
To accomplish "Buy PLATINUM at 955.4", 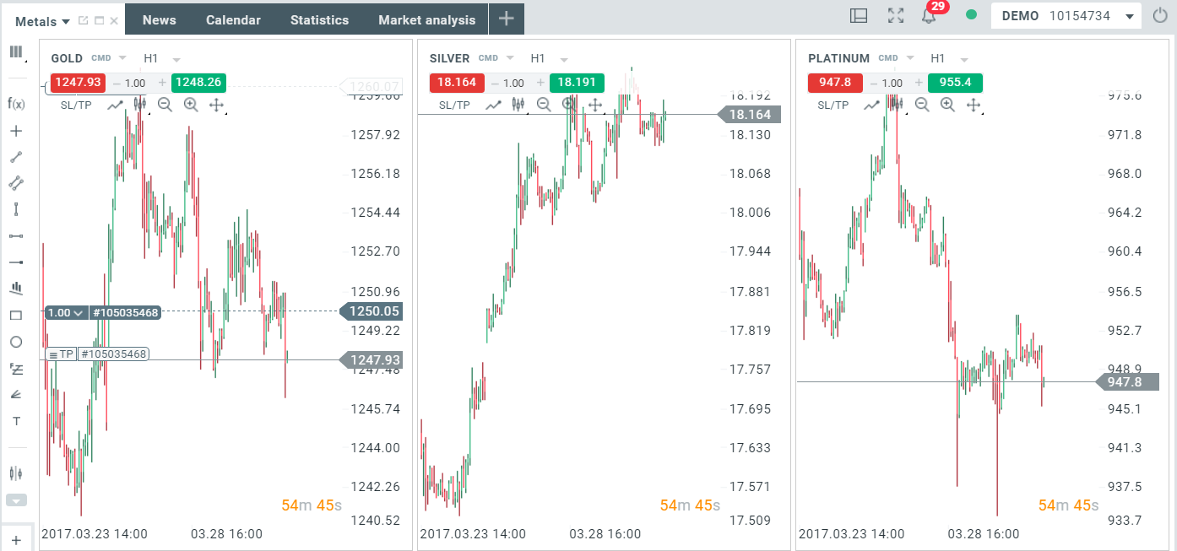I will 955,83.
